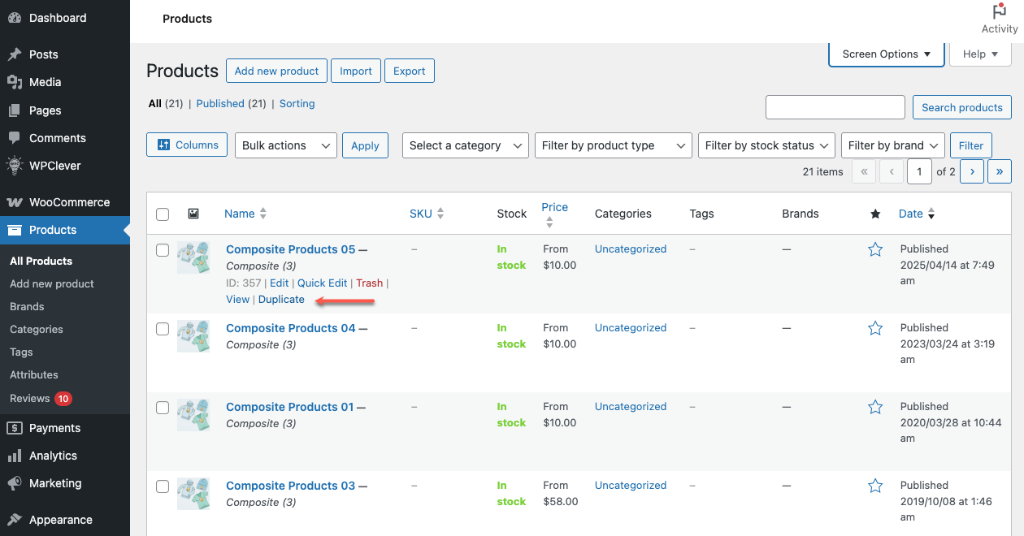
Task: Click Duplicate under Composite Products 05
Action: click(281, 299)
